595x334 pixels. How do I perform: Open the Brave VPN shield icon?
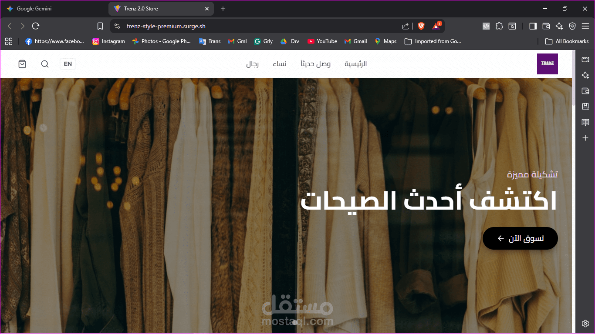click(572, 26)
